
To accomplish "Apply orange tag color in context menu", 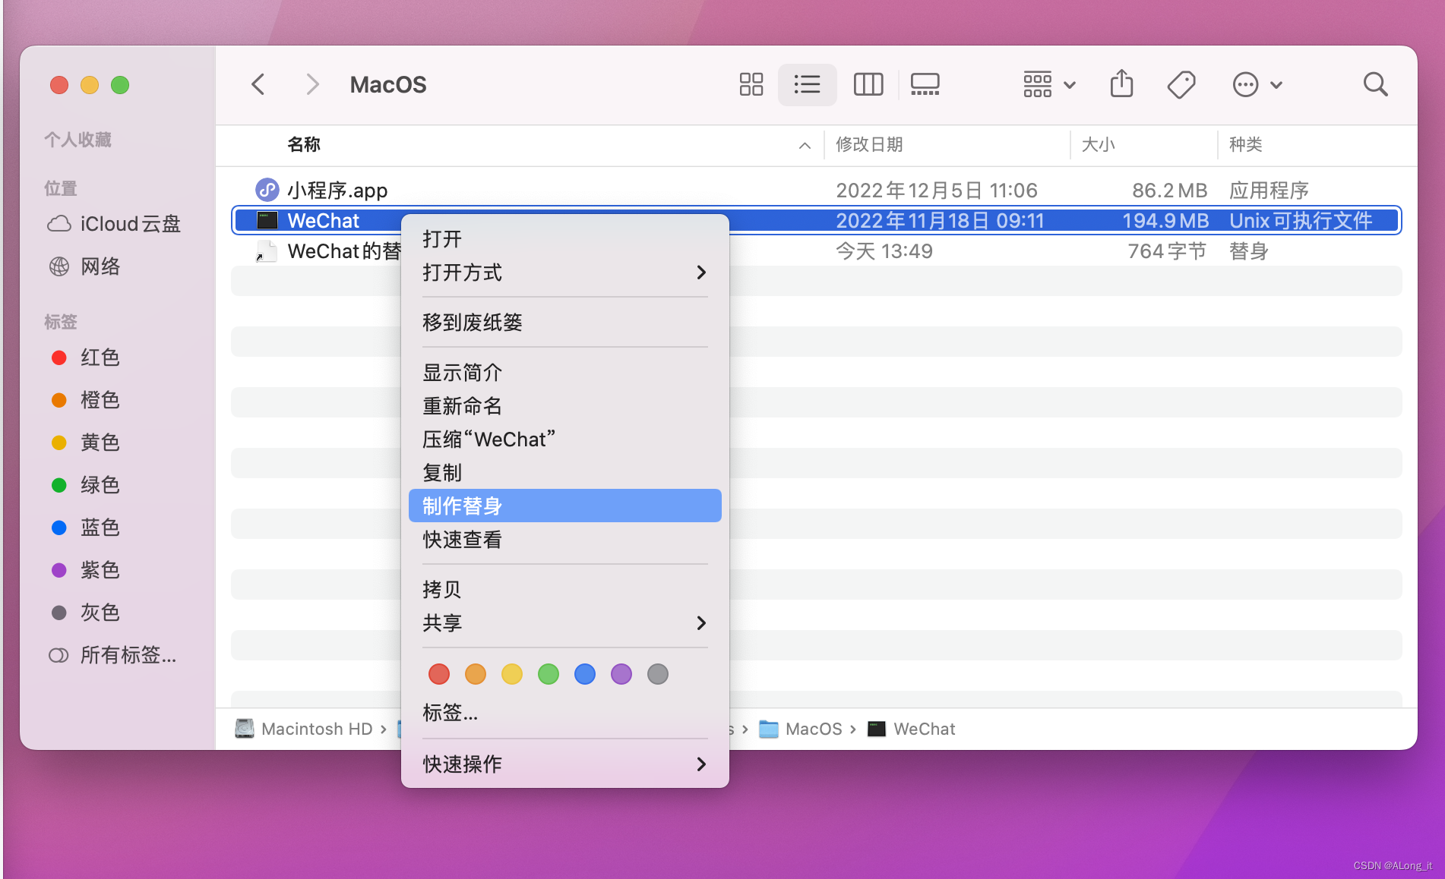I will pos(476,674).
